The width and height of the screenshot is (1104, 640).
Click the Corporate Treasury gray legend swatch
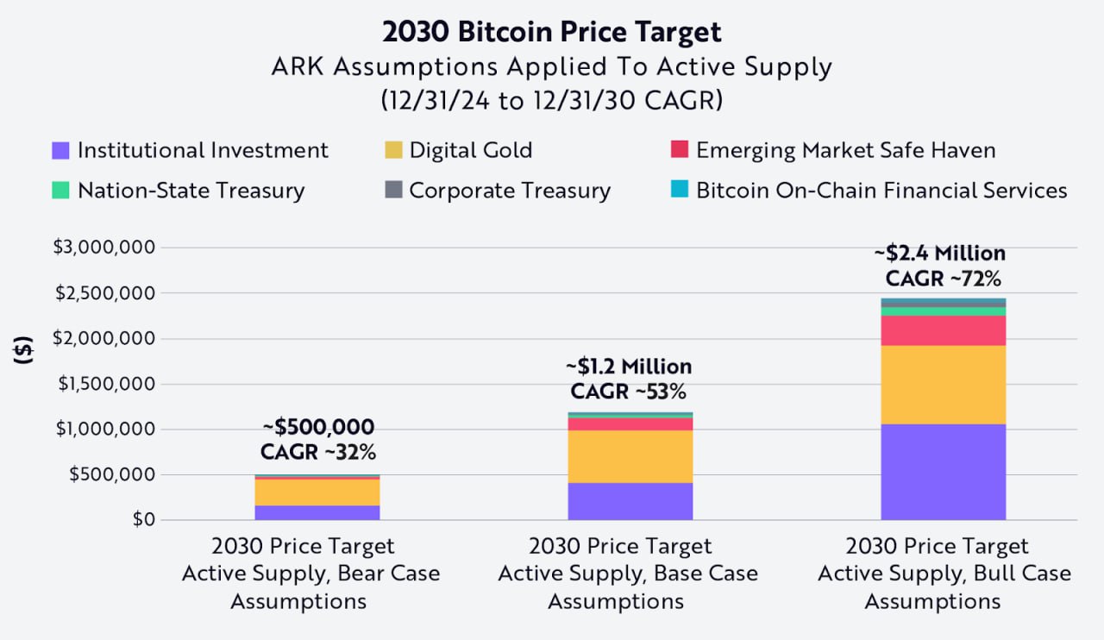coord(393,191)
